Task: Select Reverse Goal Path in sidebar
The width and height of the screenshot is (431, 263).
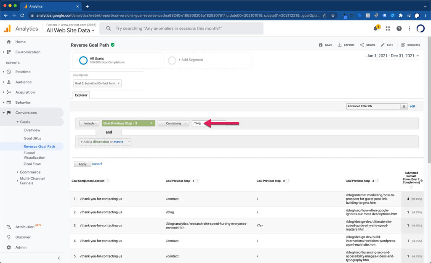Action: point(39,147)
